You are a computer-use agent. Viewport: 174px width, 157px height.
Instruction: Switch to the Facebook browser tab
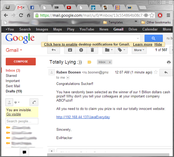[32, 8]
